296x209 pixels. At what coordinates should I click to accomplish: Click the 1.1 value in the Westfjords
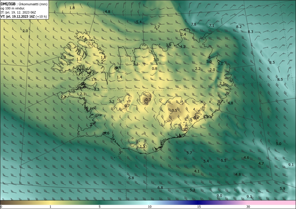click(91, 44)
